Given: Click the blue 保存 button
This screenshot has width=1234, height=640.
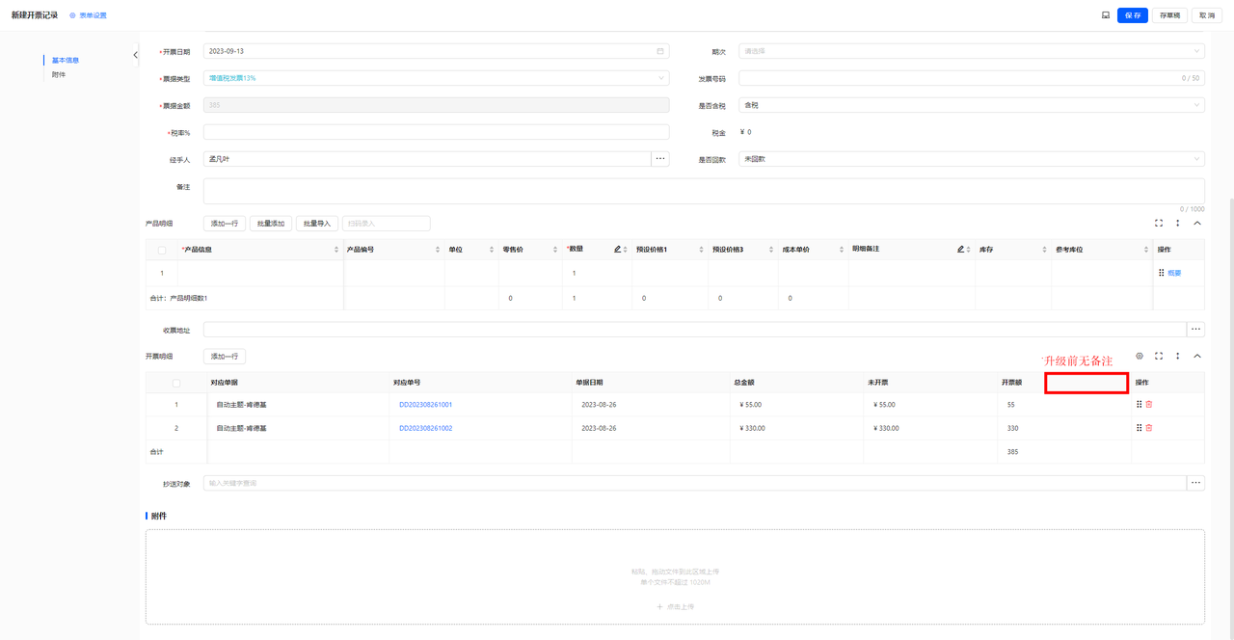Looking at the screenshot, I should (x=1133, y=15).
